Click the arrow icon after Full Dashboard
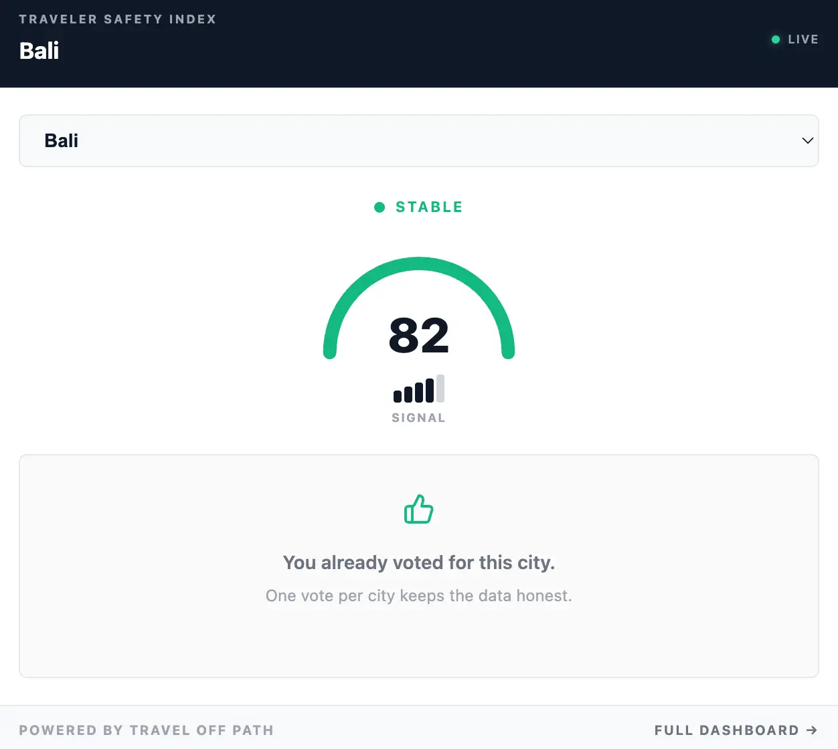The image size is (838, 749). tap(812, 730)
